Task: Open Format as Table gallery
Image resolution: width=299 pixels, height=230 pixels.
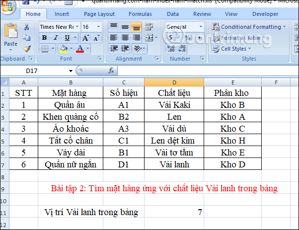Action: [239, 38]
